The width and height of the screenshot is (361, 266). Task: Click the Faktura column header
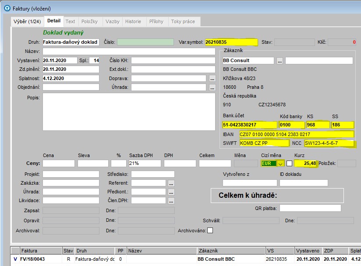(x=41, y=251)
